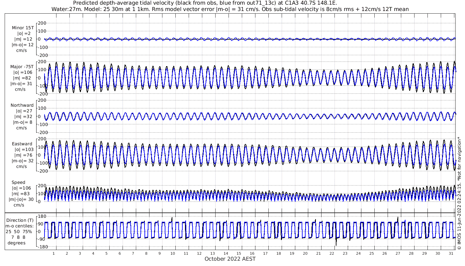Select date label '25' on time axis
The image size is (465, 266).
(371, 253)
